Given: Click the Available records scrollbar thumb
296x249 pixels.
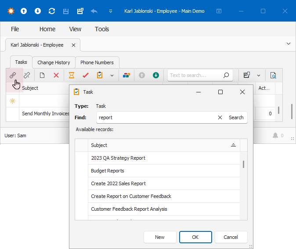Looking at the screenshot, I should (x=243, y=164).
